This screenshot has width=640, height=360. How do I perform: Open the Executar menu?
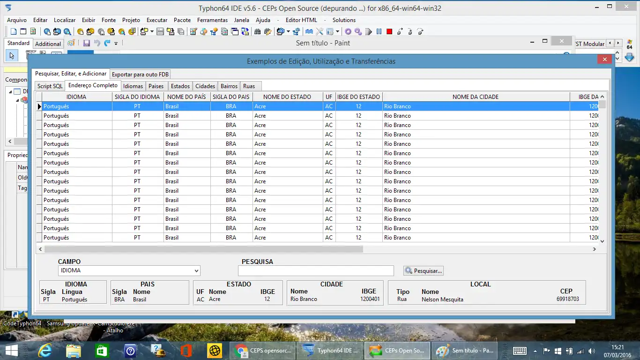[x=157, y=20]
